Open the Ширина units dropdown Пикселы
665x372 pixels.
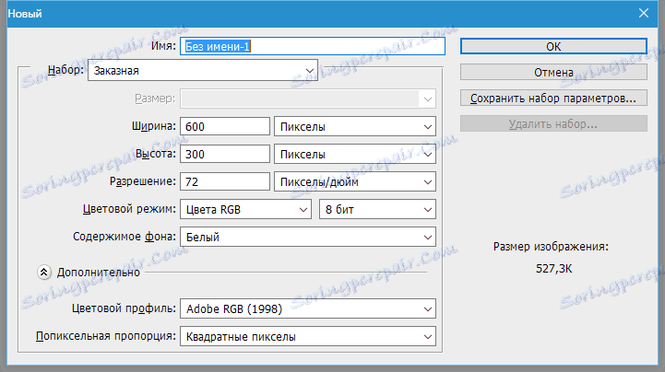pyautogui.click(x=355, y=126)
